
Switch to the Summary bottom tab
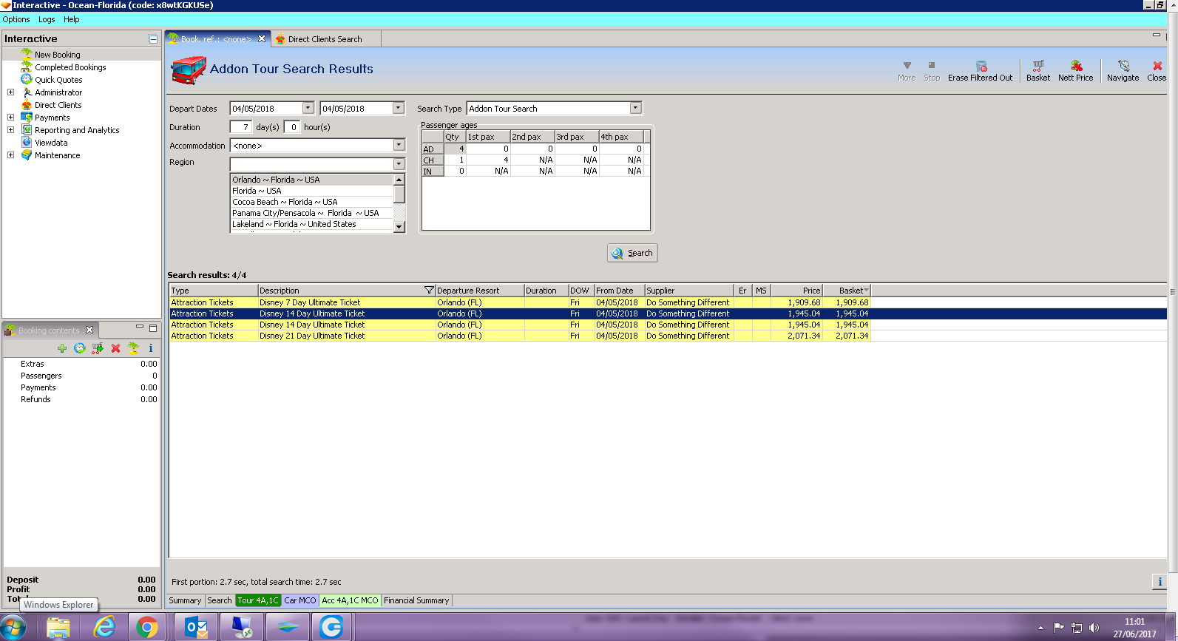click(185, 600)
